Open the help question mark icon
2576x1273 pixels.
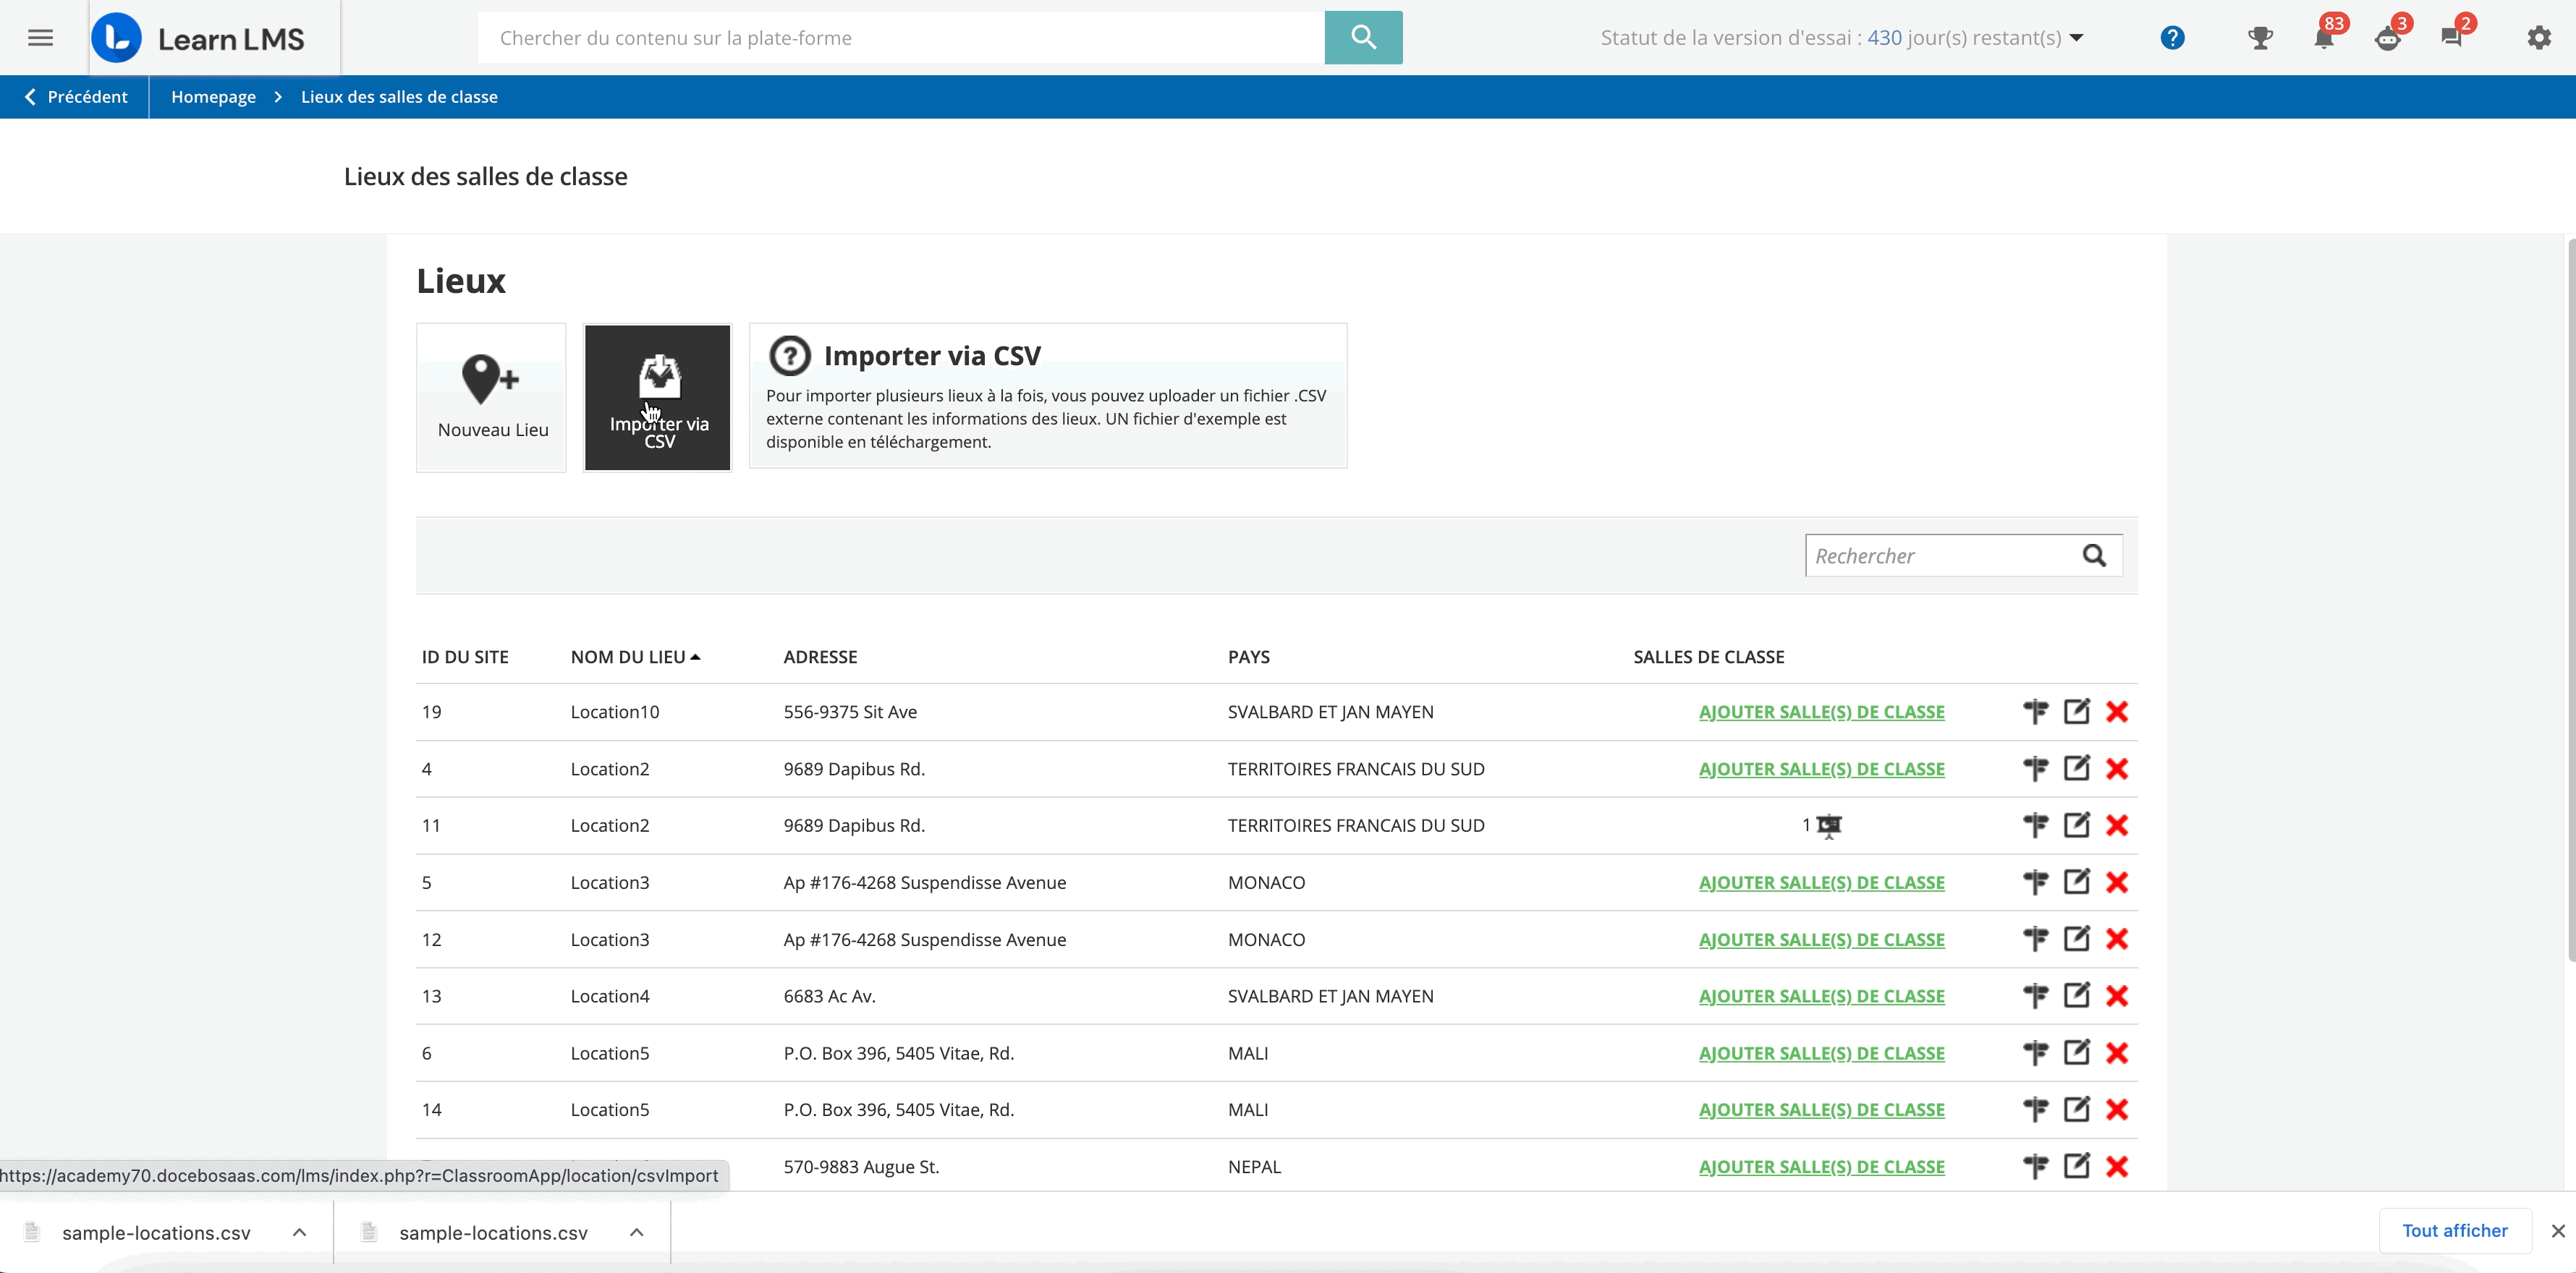click(2172, 38)
